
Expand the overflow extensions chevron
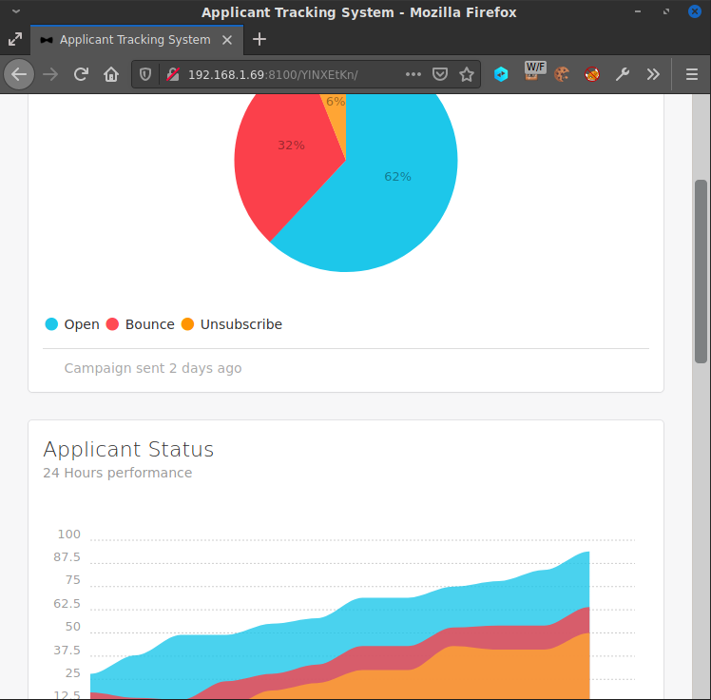tap(653, 74)
